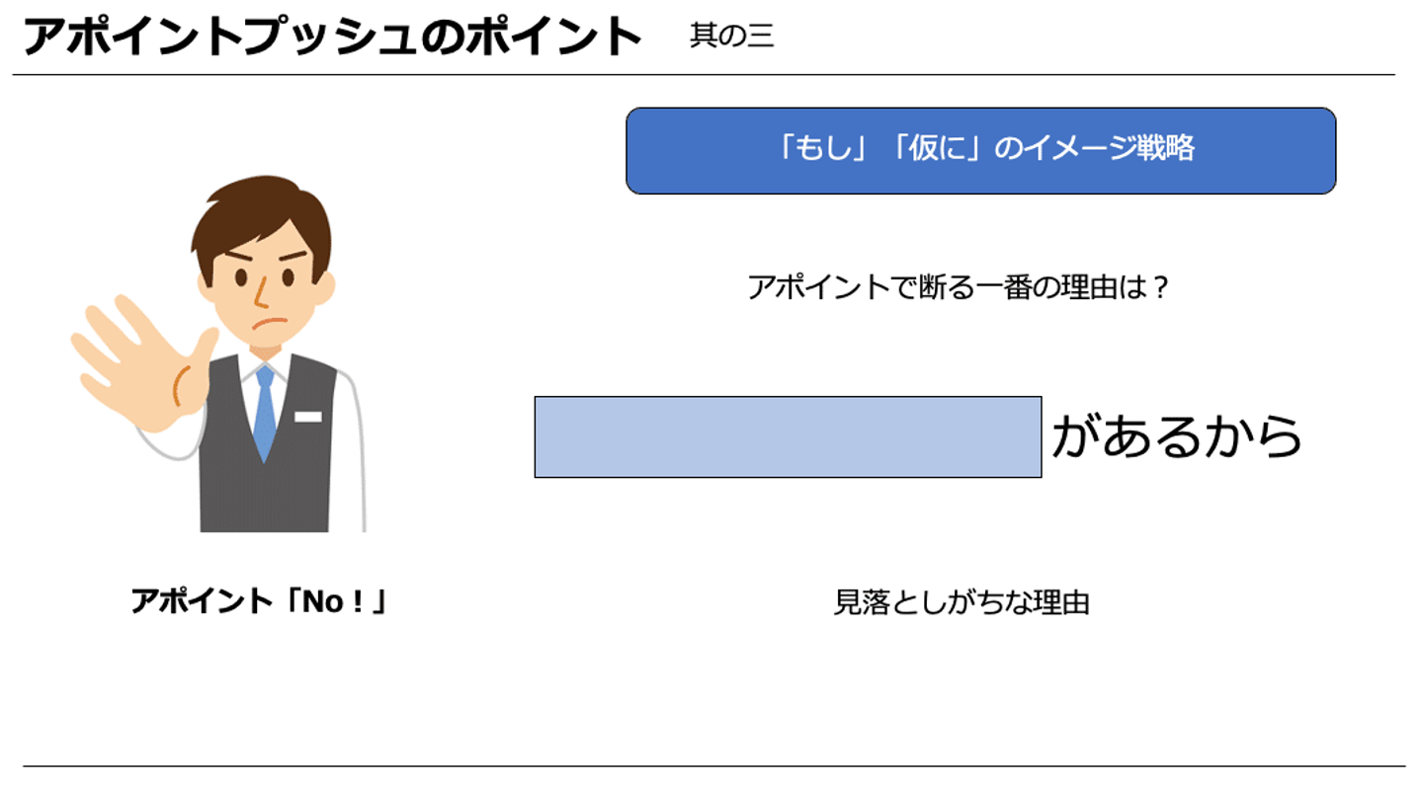Viewport: 1423px width, 787px height.
Task: Select the large があるから text
Action: [1176, 436]
